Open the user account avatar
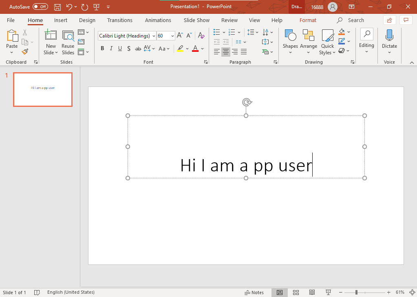Screen dimensions: 417x297 [x=333, y=7]
